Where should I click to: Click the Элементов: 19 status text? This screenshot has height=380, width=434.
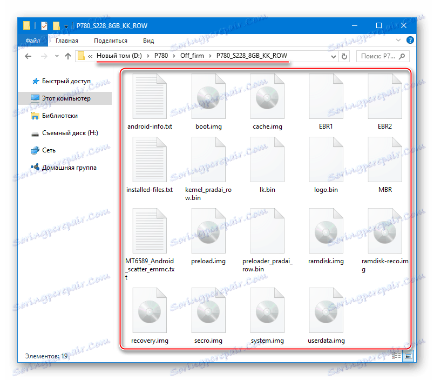click(x=46, y=356)
